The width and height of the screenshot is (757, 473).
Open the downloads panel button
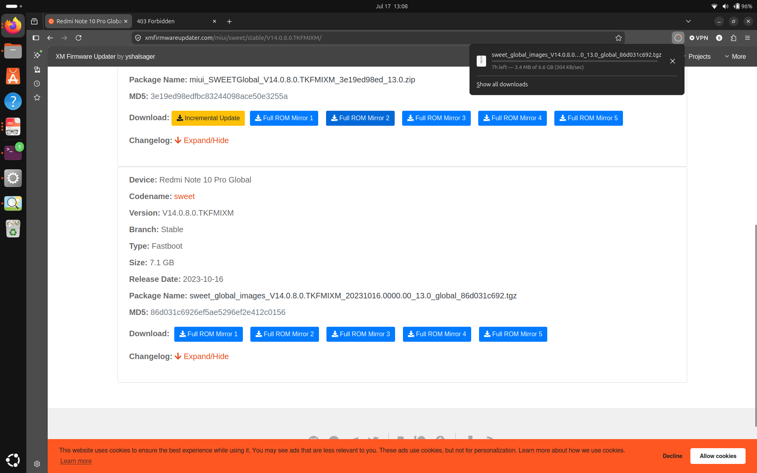tap(678, 38)
